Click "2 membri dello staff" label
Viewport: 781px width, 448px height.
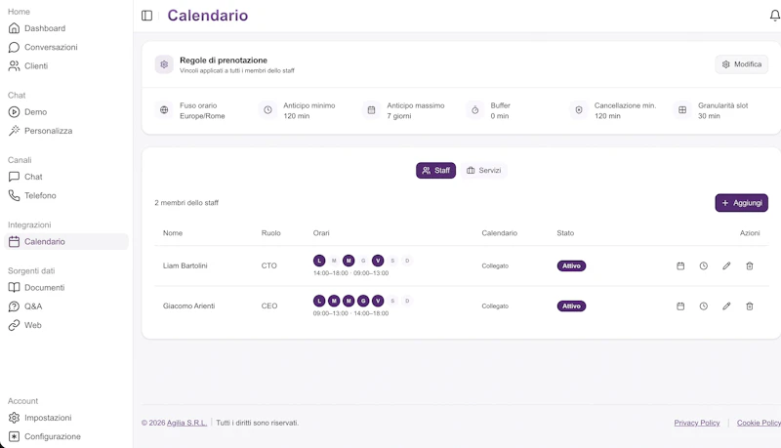186,203
